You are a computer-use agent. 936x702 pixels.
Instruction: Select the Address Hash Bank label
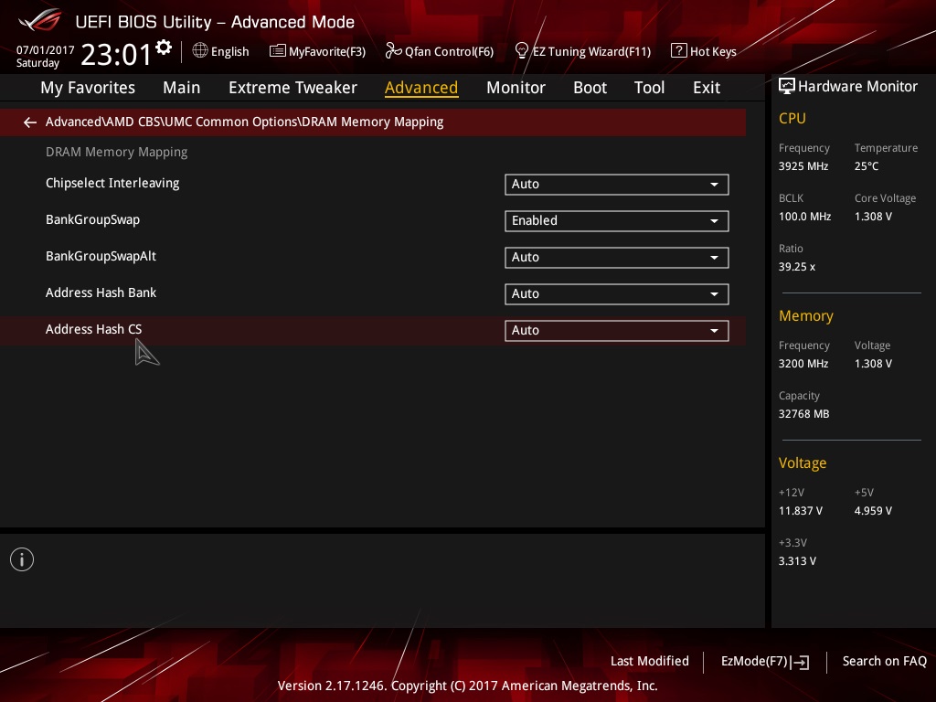[101, 292]
